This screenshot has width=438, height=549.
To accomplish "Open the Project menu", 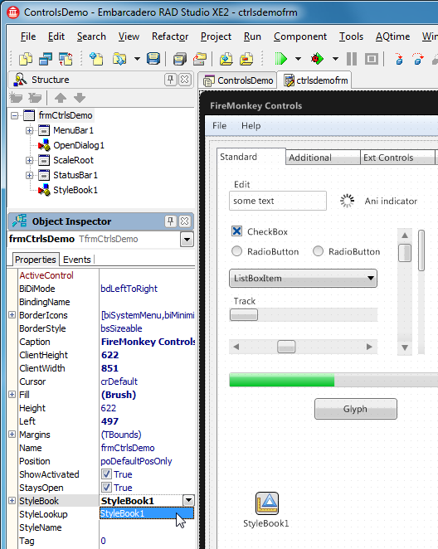I will point(216,36).
